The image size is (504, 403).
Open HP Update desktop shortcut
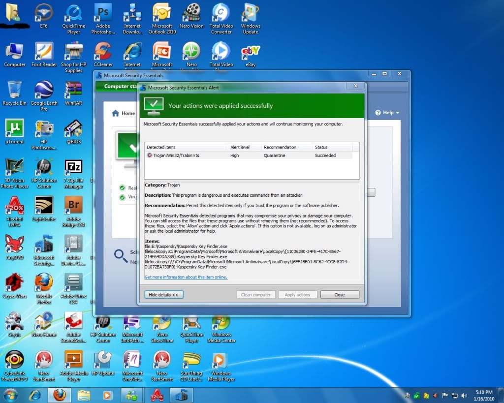tap(103, 363)
